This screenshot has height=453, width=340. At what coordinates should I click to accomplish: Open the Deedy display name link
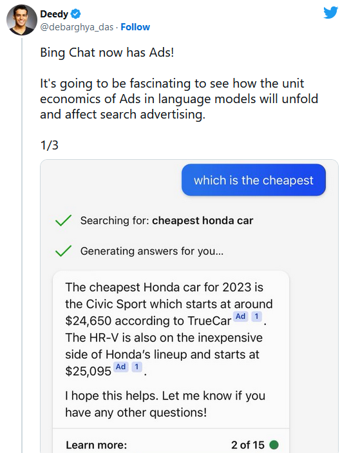(x=54, y=14)
